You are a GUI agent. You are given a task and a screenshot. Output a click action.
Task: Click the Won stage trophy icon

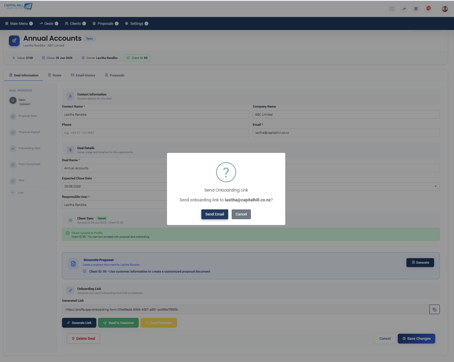[x=13, y=181]
